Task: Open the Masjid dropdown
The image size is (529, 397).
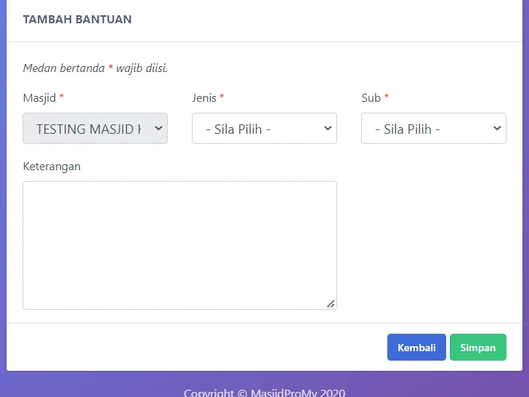Action: point(94,129)
